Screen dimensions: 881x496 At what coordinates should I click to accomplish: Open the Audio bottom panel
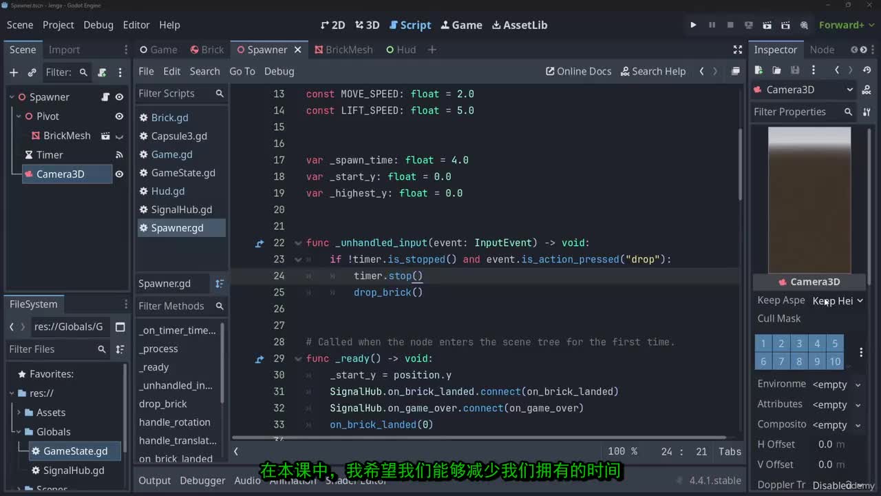point(247,480)
